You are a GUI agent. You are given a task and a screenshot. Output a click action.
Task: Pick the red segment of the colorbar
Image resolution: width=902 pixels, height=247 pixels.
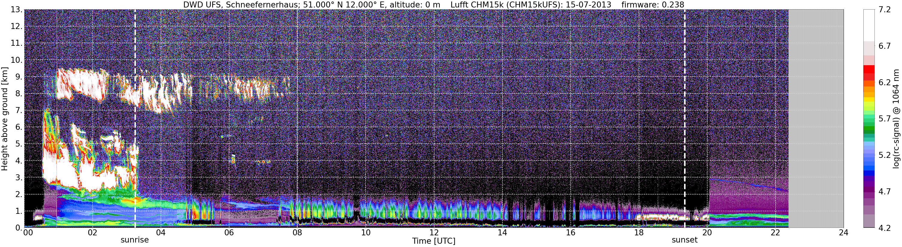tap(869, 69)
